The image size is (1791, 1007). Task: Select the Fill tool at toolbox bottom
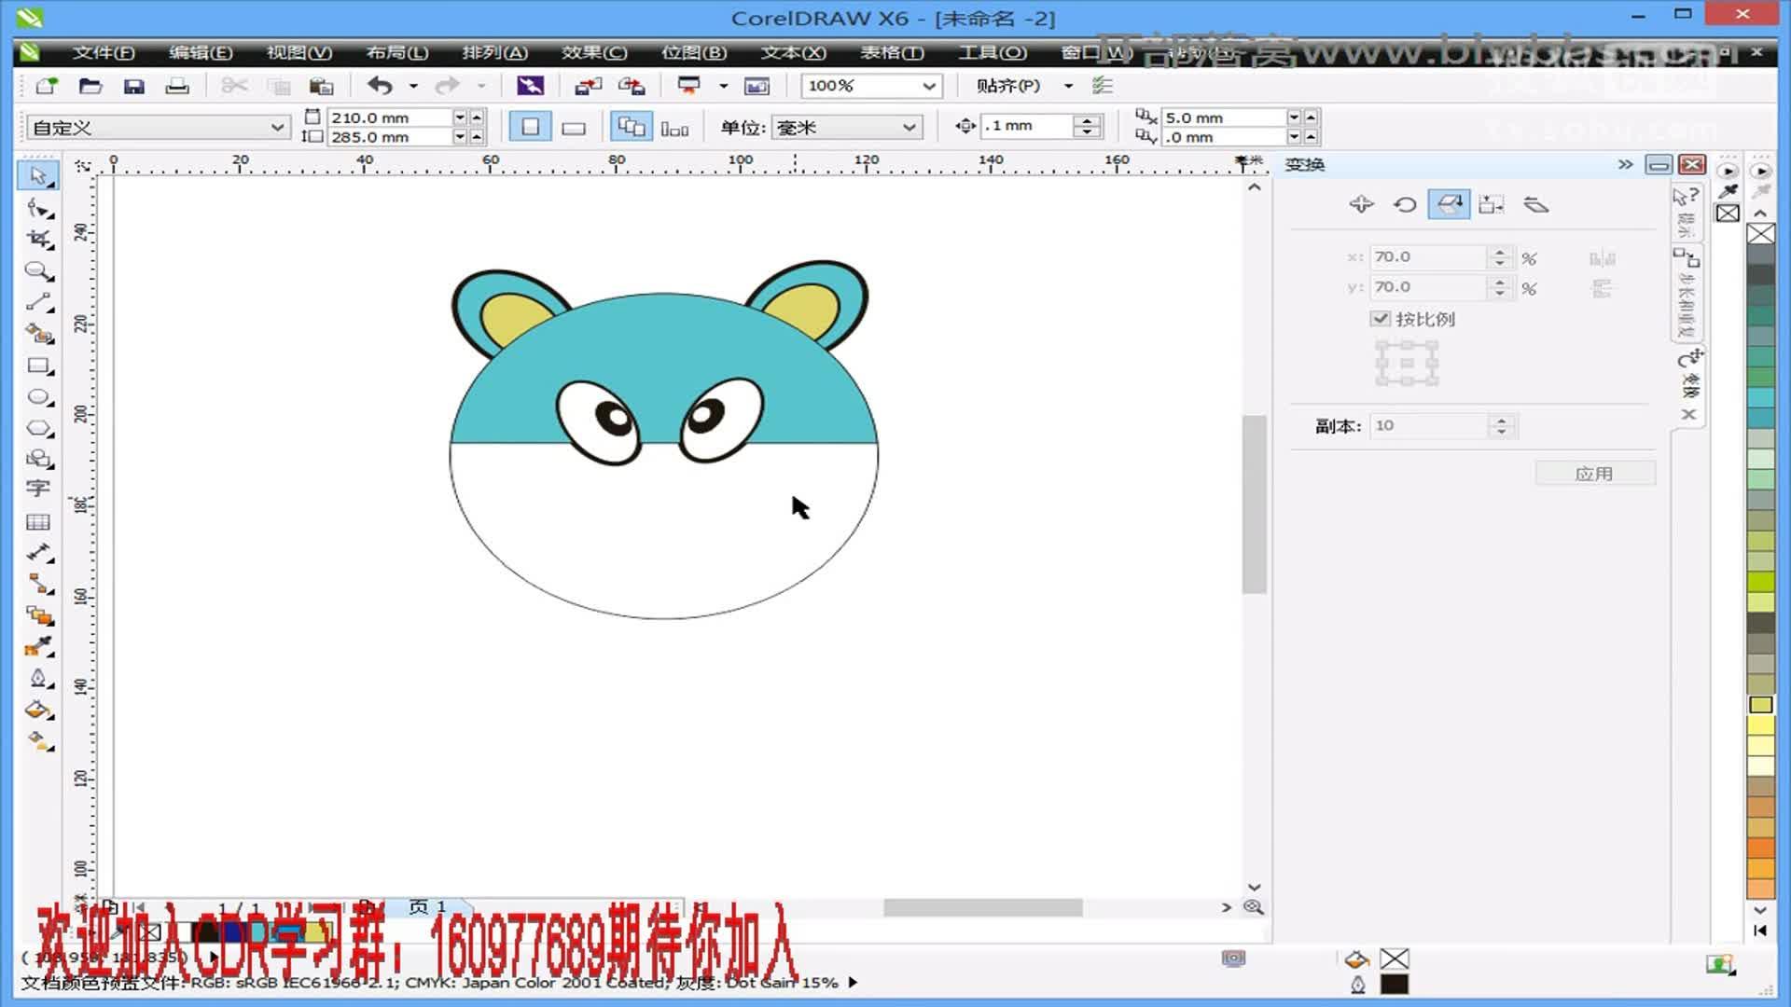click(x=37, y=710)
